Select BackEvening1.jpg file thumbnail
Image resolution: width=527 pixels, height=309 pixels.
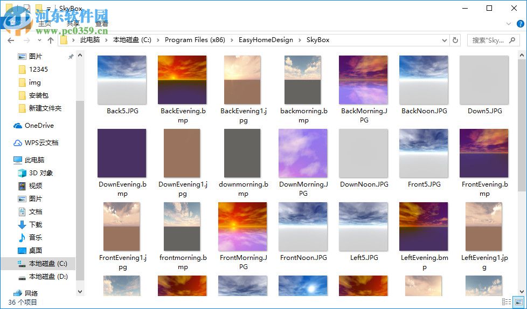[x=242, y=80]
